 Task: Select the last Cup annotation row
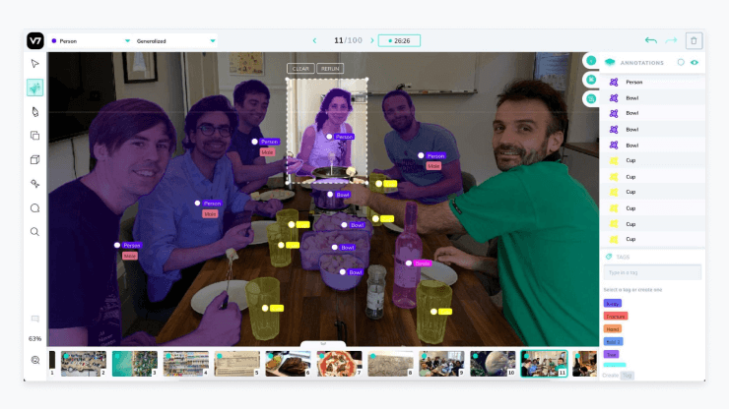point(652,239)
